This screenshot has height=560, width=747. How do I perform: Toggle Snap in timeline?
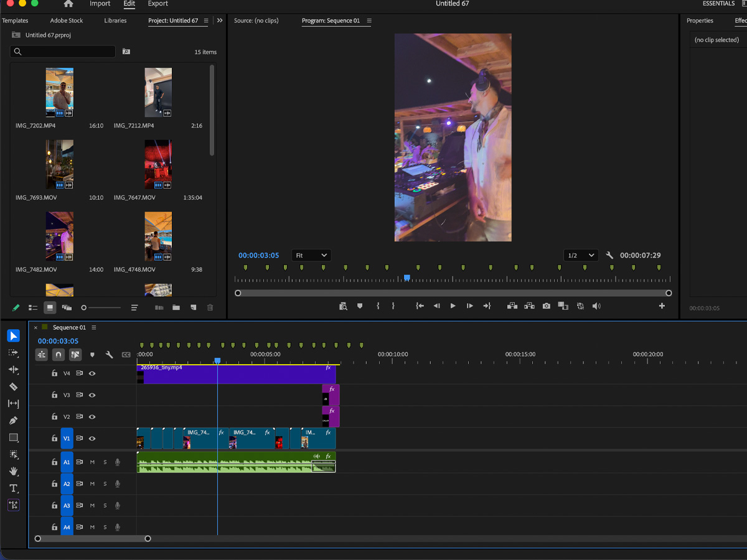(59, 355)
